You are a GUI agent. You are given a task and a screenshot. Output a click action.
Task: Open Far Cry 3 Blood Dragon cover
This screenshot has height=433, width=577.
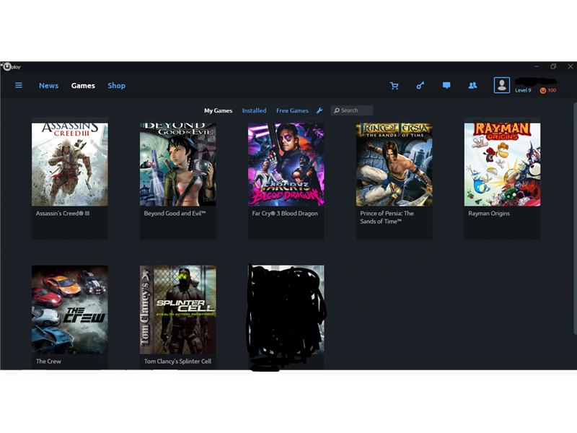(286, 165)
